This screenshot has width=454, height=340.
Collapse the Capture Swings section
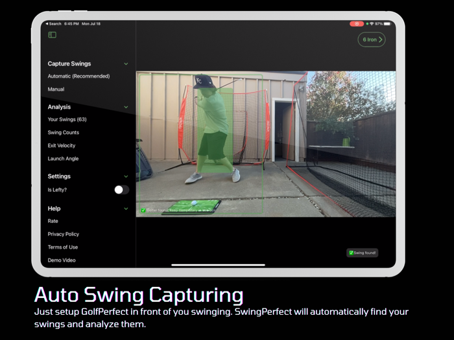point(126,64)
